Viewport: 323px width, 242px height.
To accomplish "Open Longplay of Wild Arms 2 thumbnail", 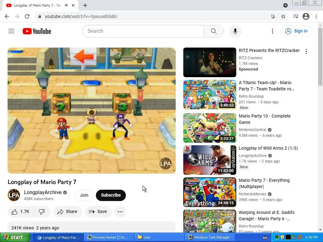I will (210, 160).
